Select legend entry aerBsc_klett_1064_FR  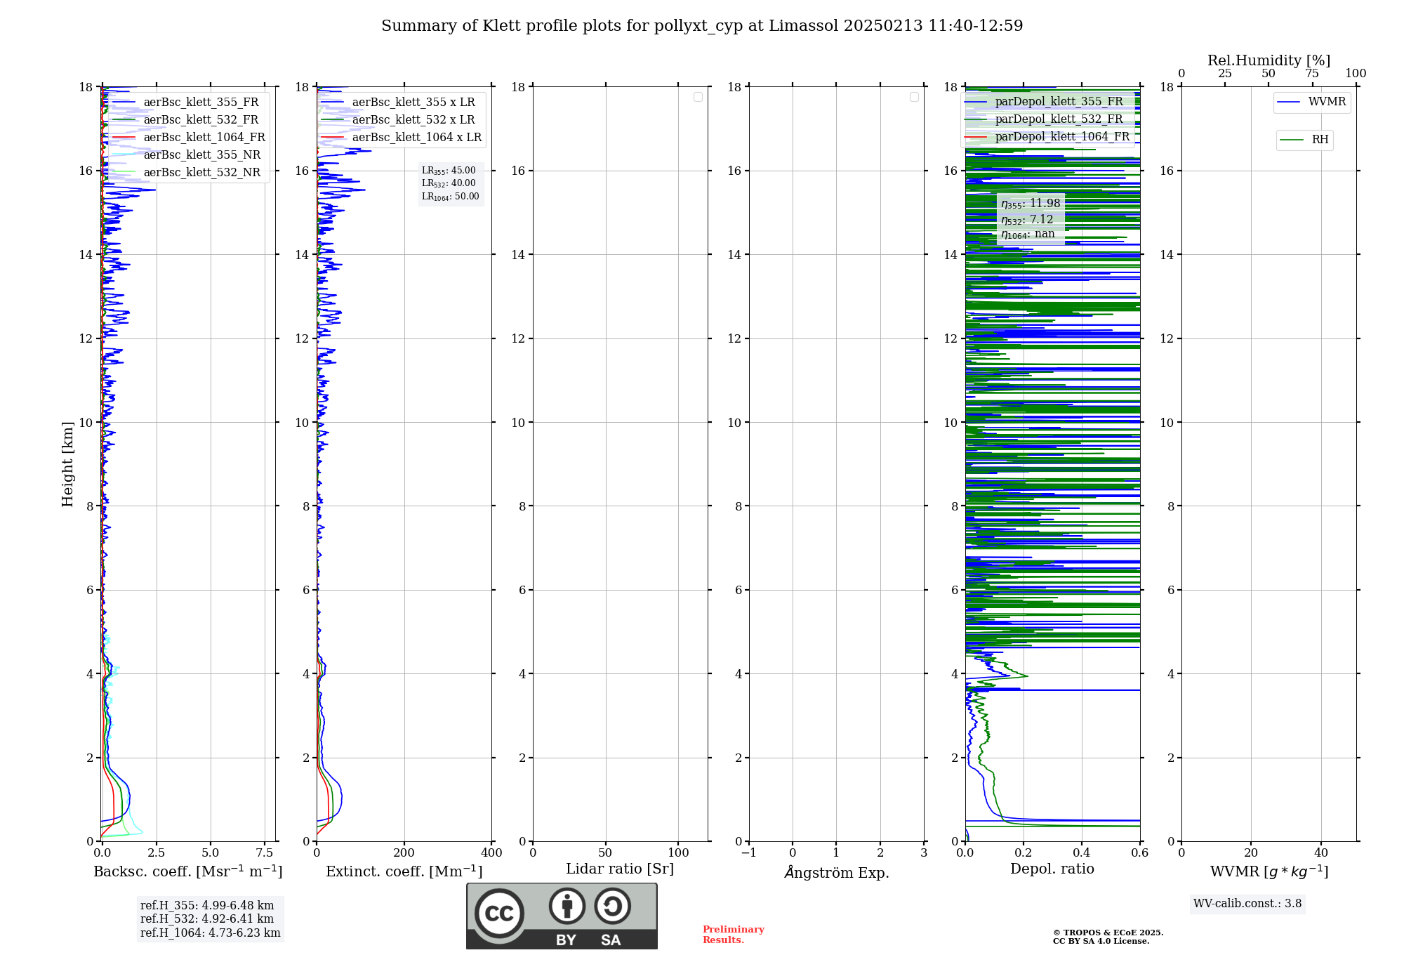(x=189, y=137)
